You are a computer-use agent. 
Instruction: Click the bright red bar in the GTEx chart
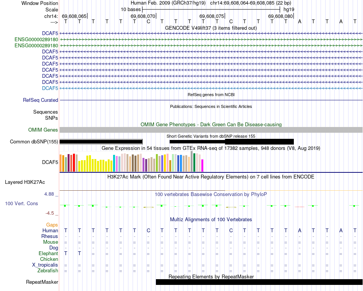pos(74,163)
